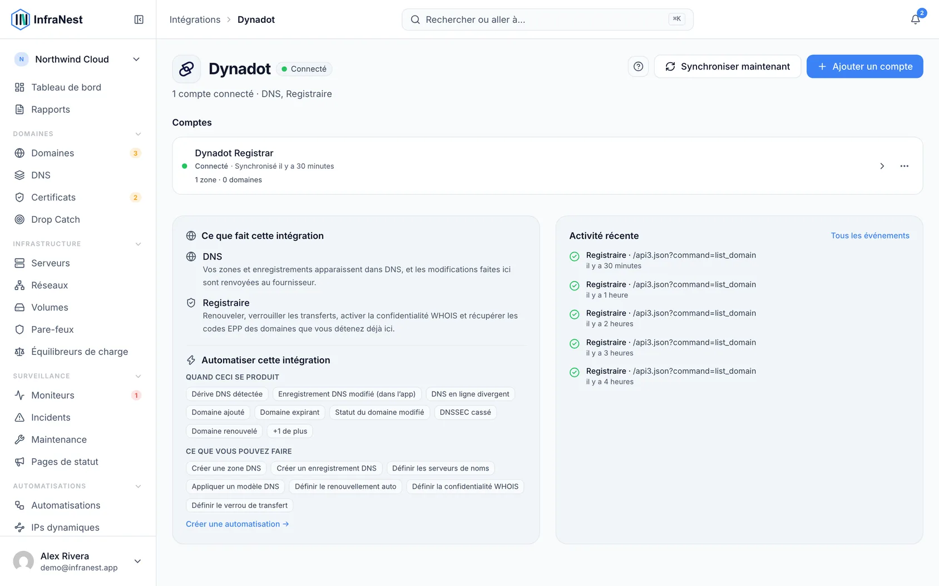Click Registraire event from 30 minutes ago
The height and width of the screenshot is (586, 939).
click(x=739, y=260)
